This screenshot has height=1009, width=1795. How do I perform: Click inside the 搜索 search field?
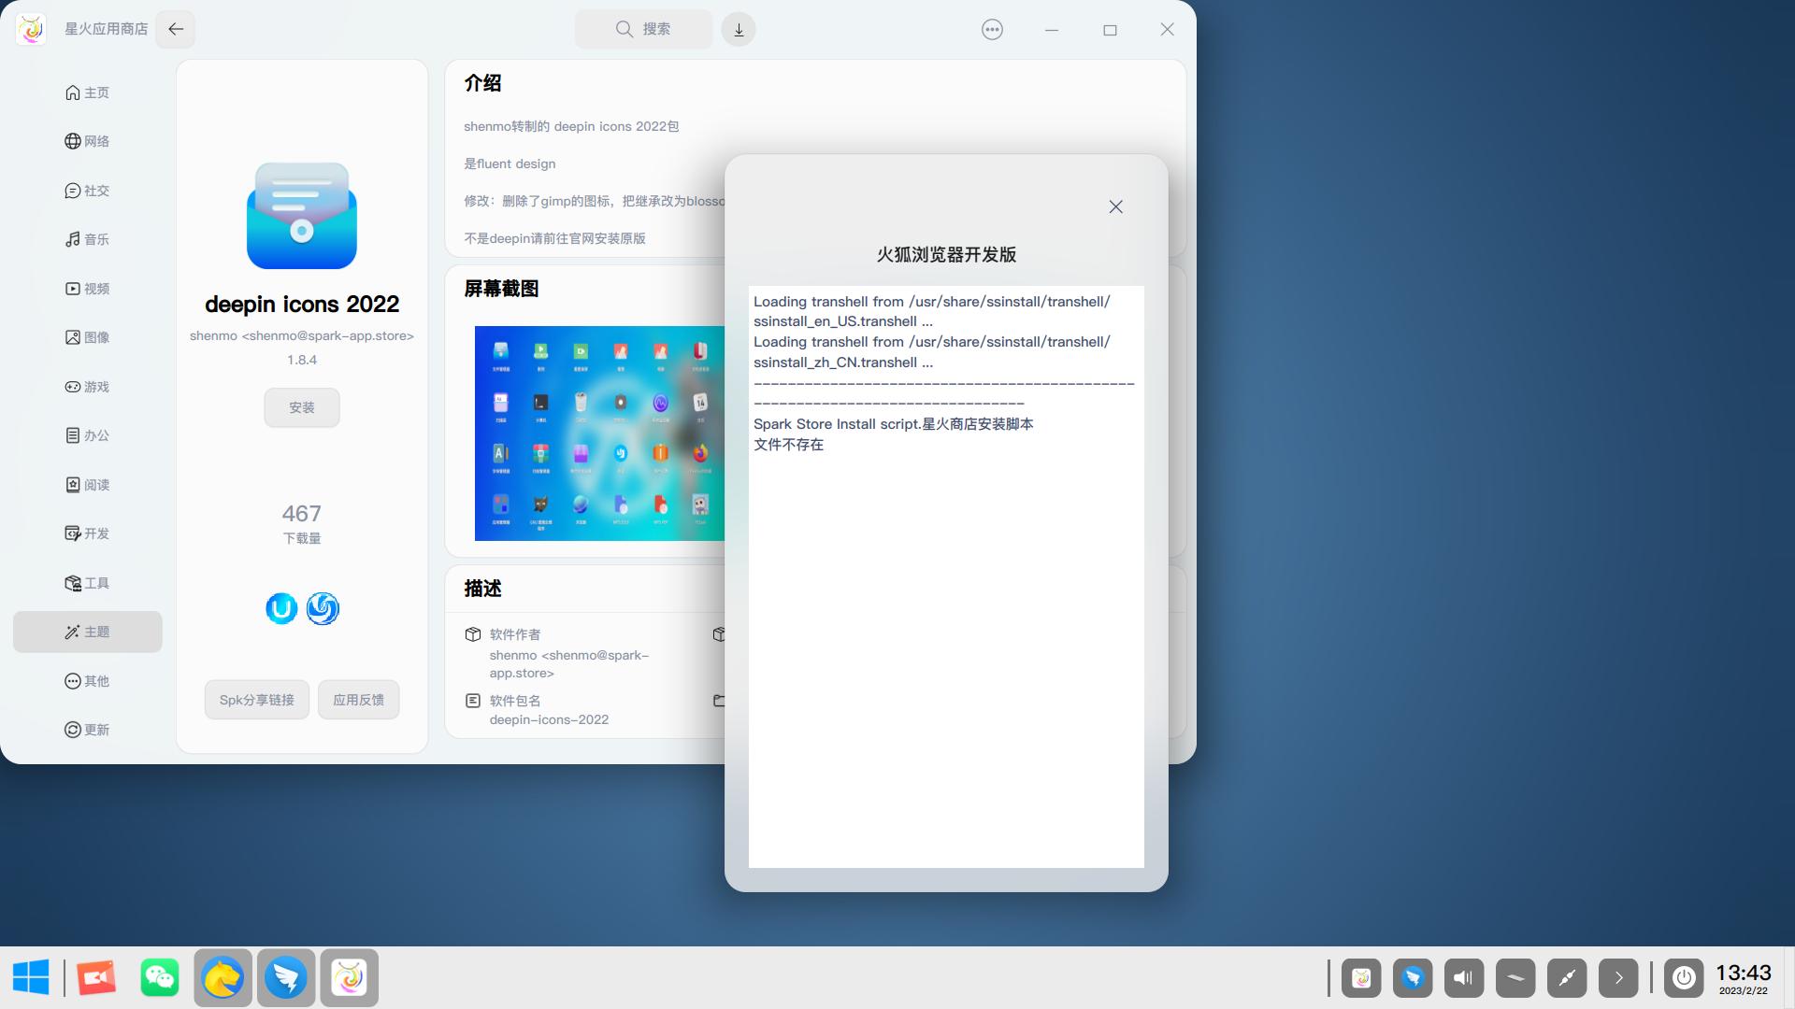point(643,29)
